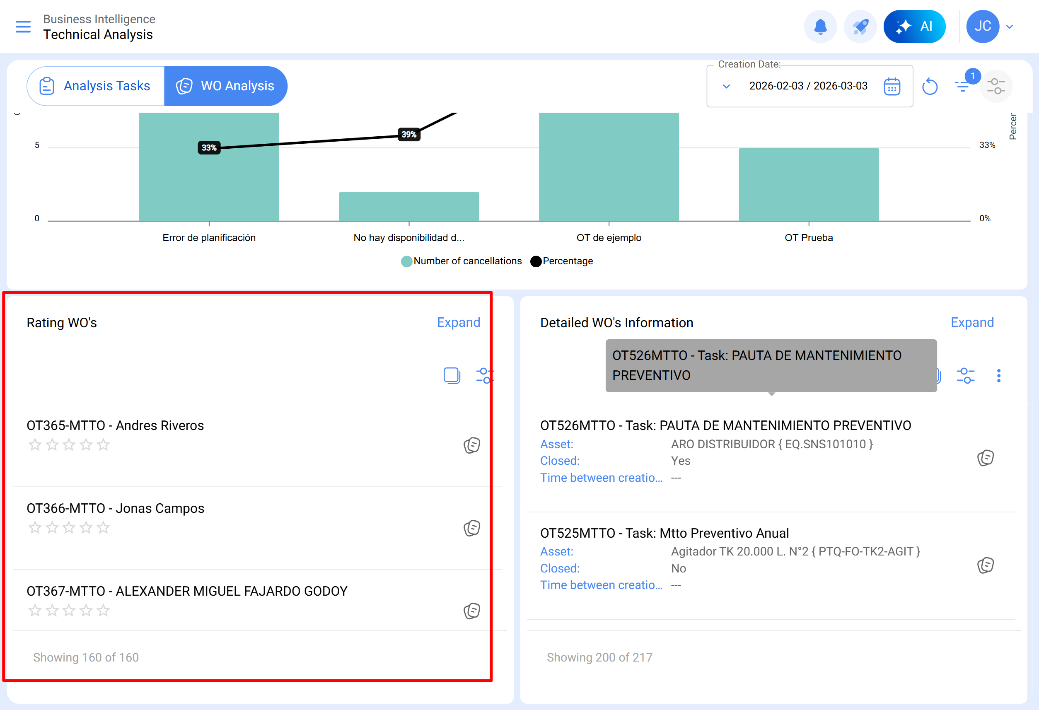This screenshot has width=1039, height=710.
Task: Open WO icon for OT365-MTTO row
Action: [472, 445]
